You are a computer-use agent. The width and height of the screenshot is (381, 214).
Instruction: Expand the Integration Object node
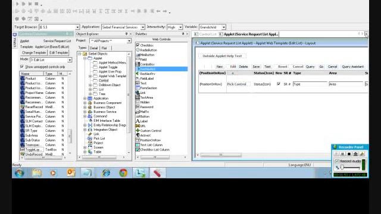(x=85, y=130)
